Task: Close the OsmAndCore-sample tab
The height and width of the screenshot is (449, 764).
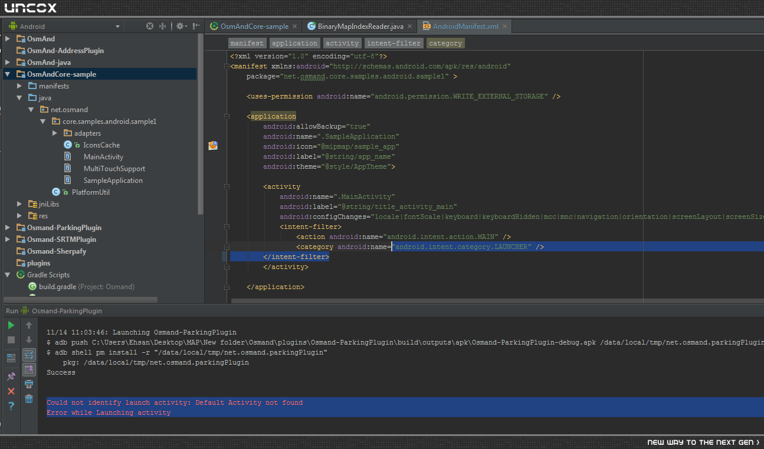Action: tap(295, 27)
